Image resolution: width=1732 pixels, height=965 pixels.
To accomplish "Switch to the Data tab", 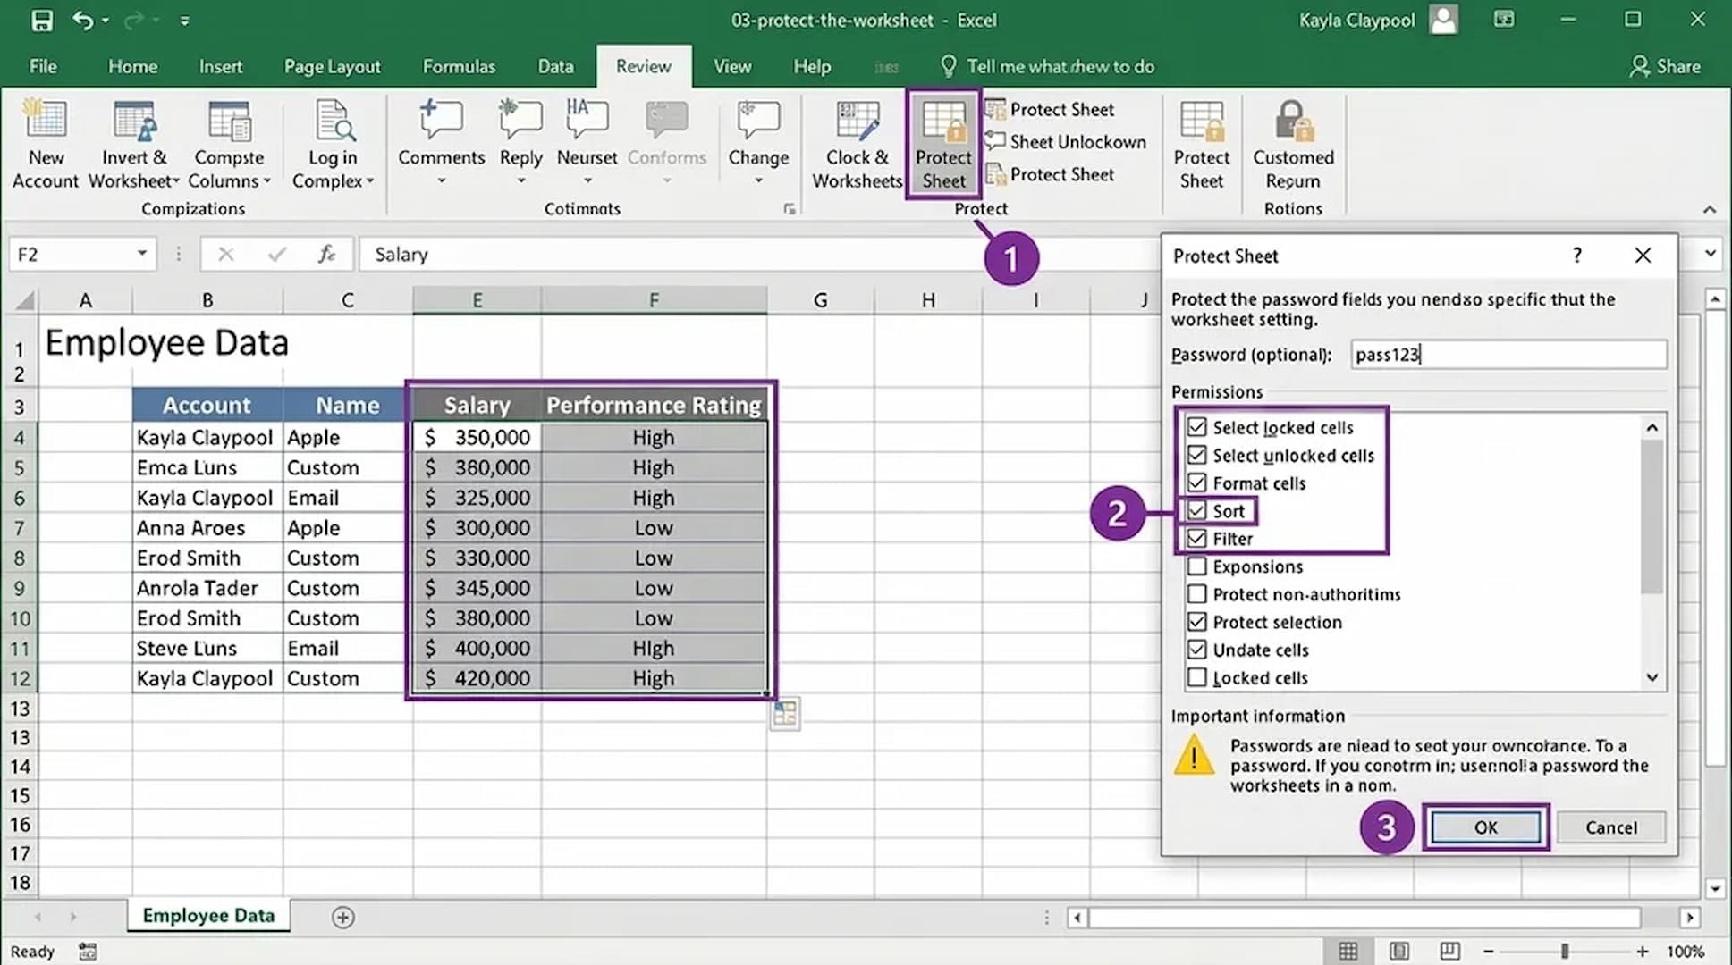I will click(554, 66).
